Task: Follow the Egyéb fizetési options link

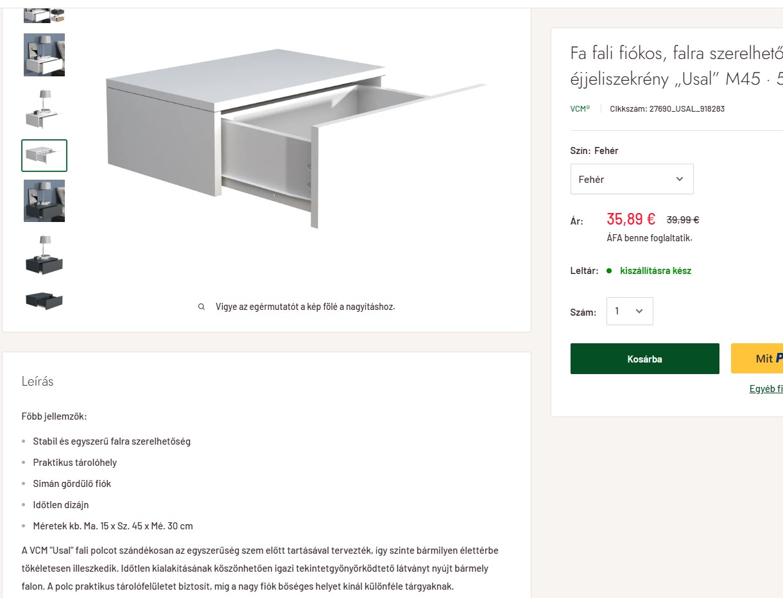Action: coord(766,389)
